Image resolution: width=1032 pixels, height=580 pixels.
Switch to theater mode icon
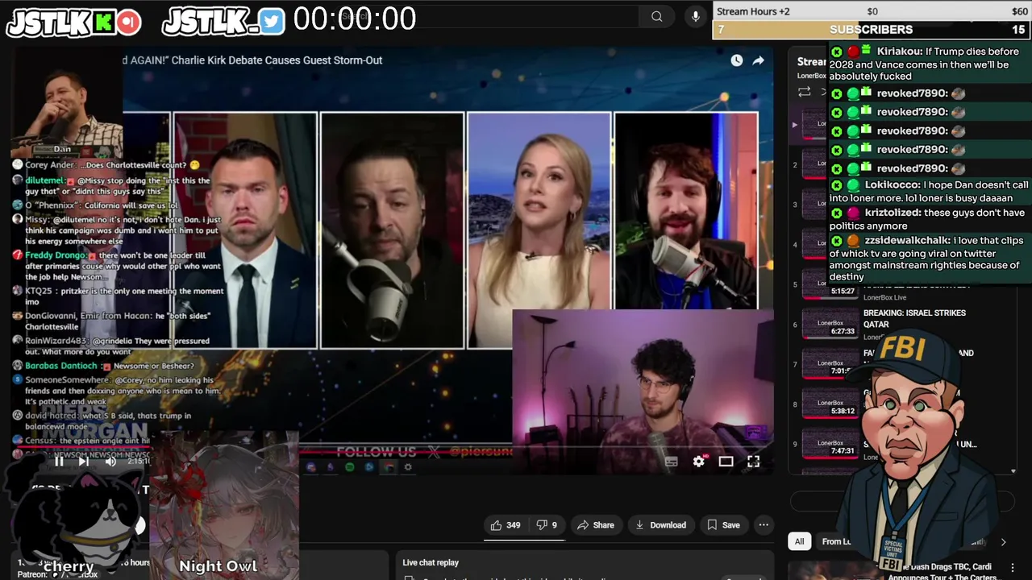coord(726,462)
